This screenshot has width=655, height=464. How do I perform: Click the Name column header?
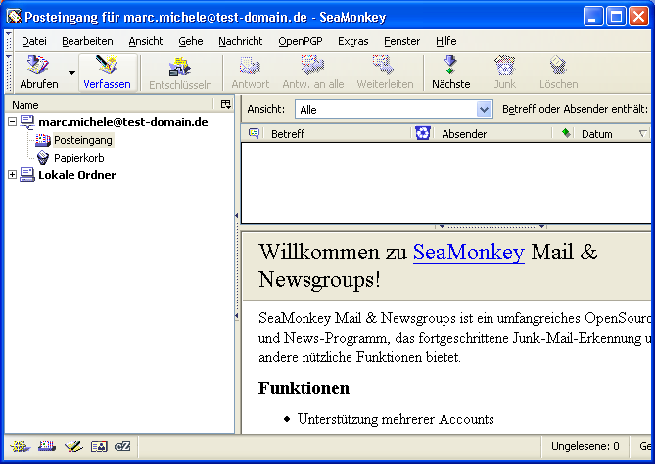pyautogui.click(x=110, y=105)
